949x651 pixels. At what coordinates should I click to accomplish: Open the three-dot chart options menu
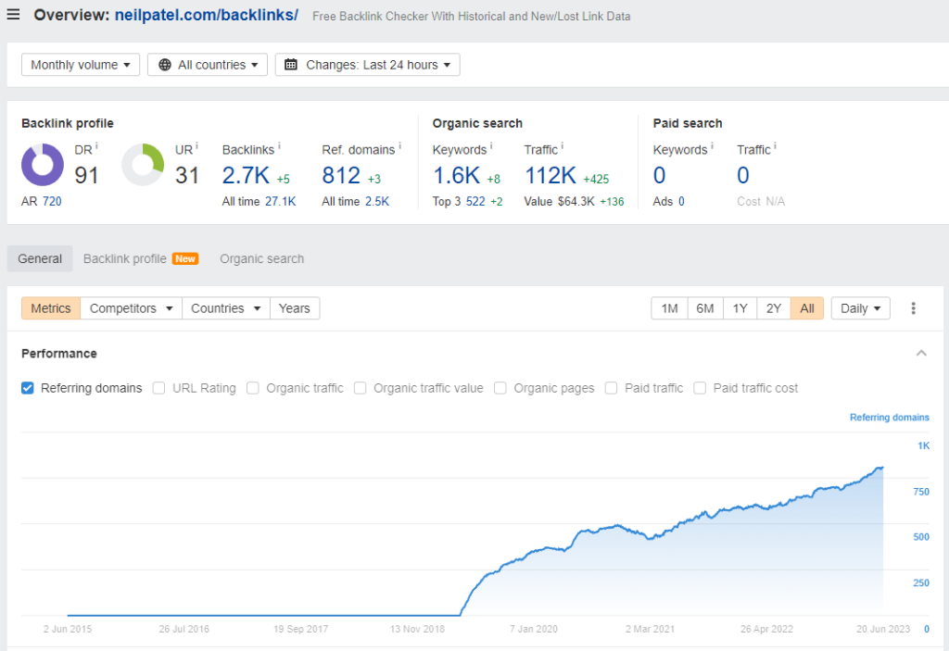914,308
